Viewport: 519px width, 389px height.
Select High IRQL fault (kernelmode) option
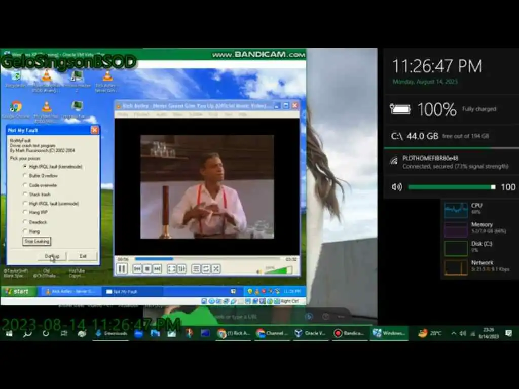click(x=53, y=166)
